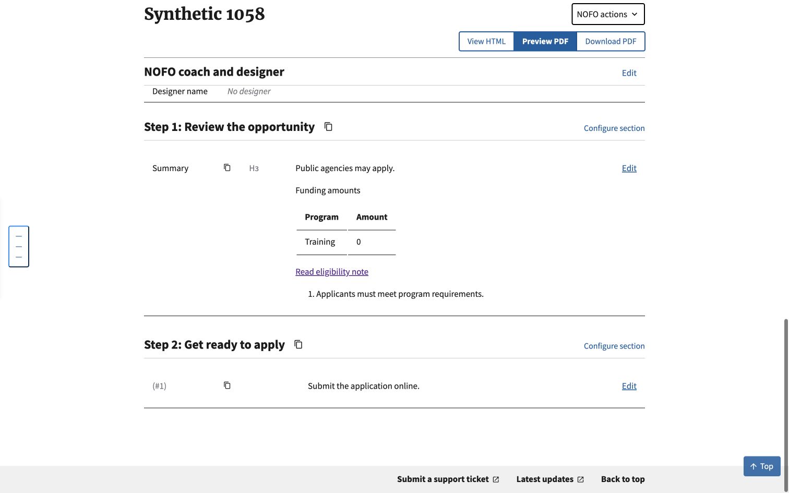Click the Training table cell

point(321,242)
